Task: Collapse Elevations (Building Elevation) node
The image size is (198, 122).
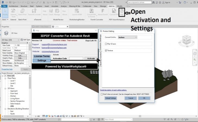Action: pyautogui.click(x=5, y=109)
